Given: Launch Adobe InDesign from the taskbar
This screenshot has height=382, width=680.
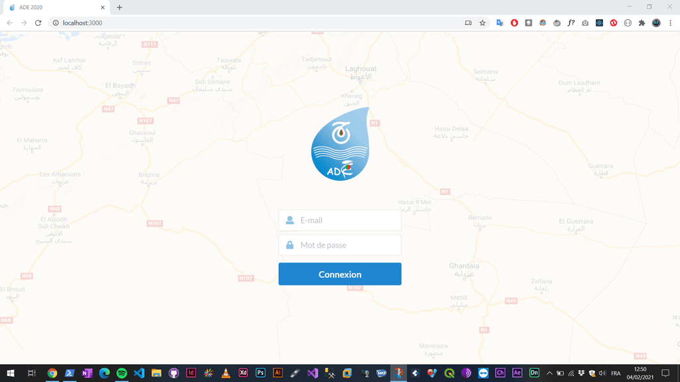Looking at the screenshot, I should click(191, 373).
